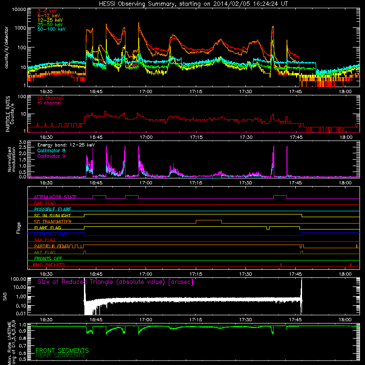The height and width of the screenshot is (365, 365).
Task: Click the 18:00 tick below the count-rate panel
Action: [x=345, y=92]
